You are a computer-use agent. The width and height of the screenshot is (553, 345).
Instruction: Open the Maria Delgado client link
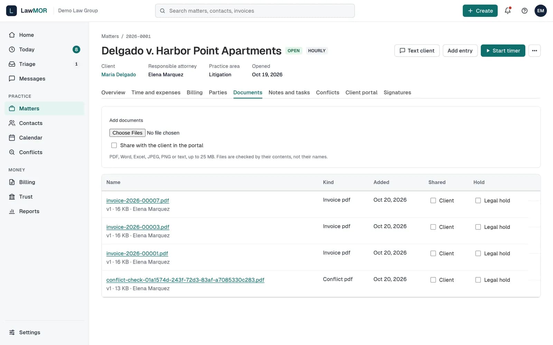[119, 75]
